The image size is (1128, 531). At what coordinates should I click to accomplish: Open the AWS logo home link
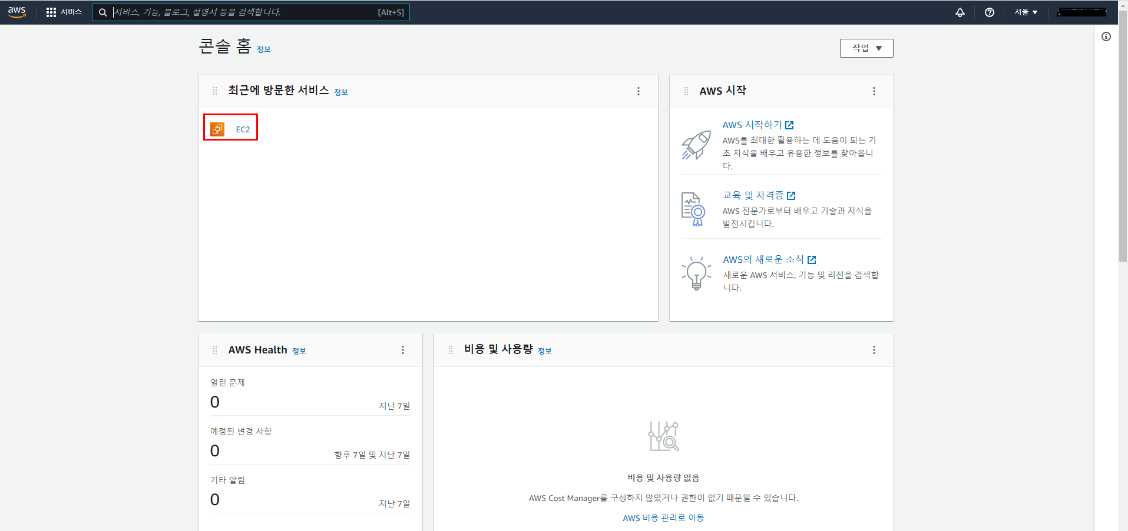[16, 12]
